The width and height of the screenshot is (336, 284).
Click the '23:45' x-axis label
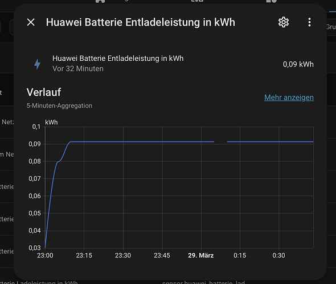pos(162,256)
